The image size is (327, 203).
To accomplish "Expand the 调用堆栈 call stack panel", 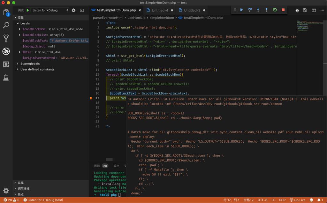I will pos(24,188).
